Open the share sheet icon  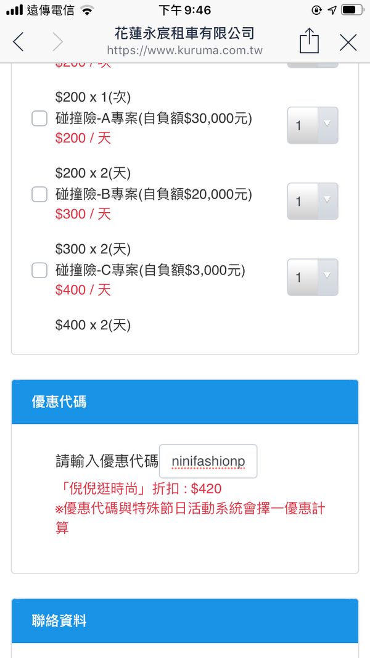click(310, 42)
